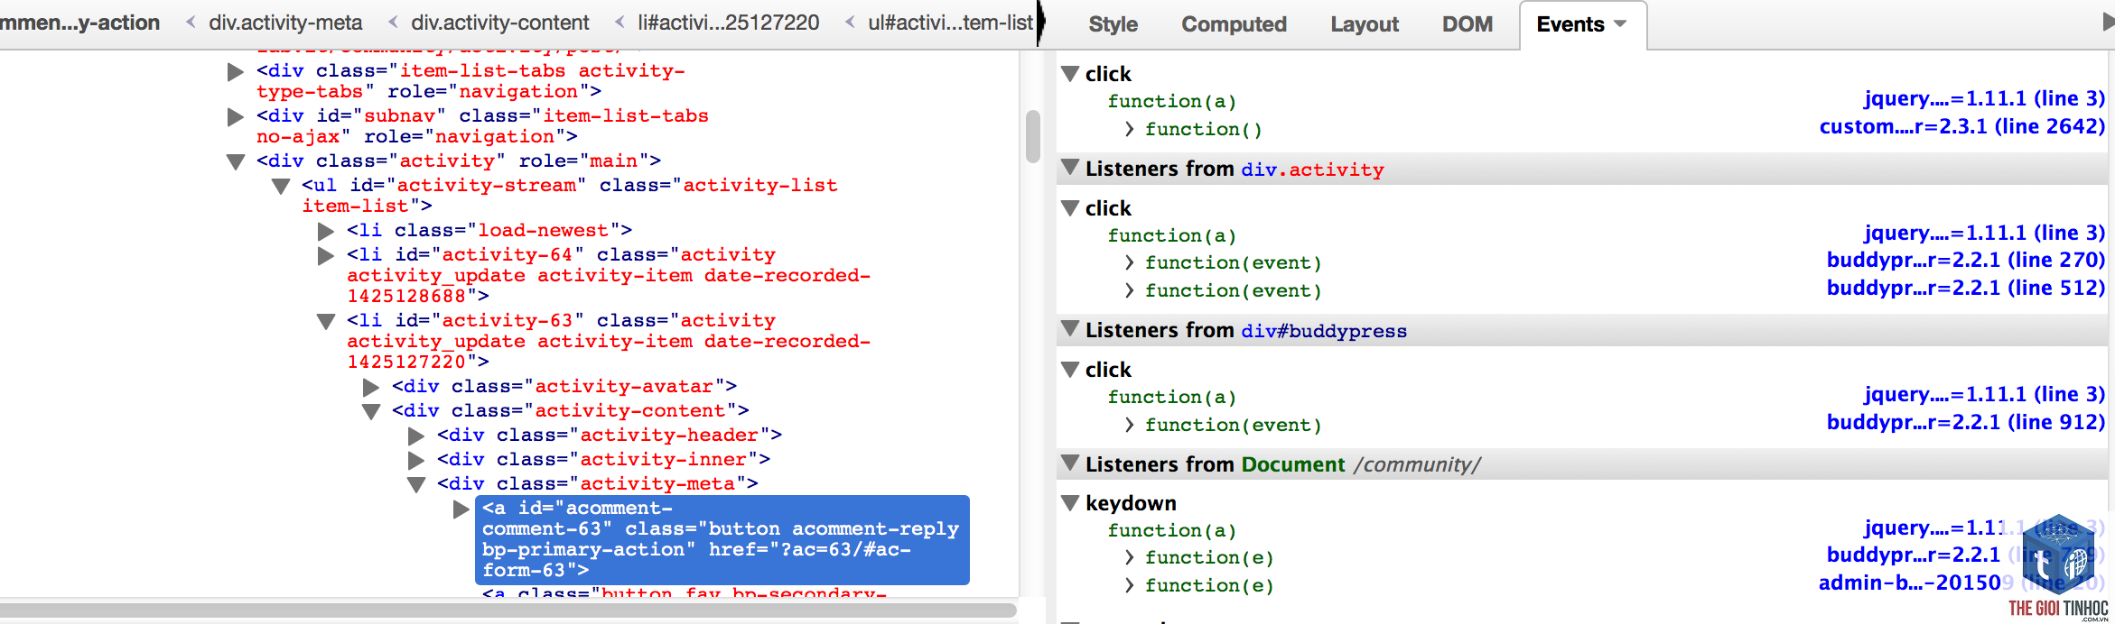Collapse Listeners from Document section
The width and height of the screenshot is (2115, 624).
pos(1070,463)
